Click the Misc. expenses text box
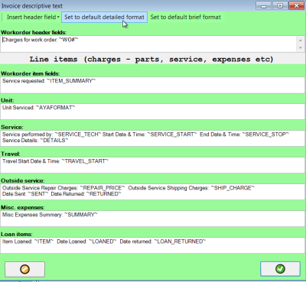306x282 pixels. click(x=152, y=219)
